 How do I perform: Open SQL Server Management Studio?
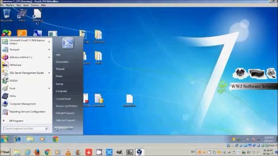pos(26,73)
